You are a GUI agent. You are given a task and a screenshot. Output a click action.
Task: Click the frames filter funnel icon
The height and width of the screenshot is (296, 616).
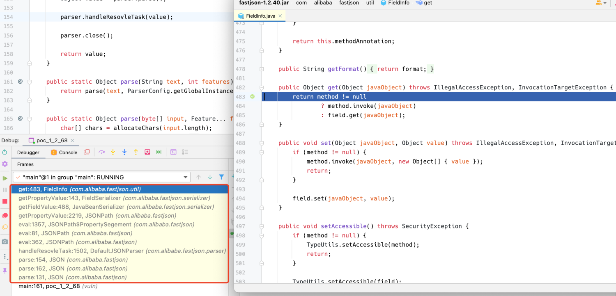click(x=222, y=177)
